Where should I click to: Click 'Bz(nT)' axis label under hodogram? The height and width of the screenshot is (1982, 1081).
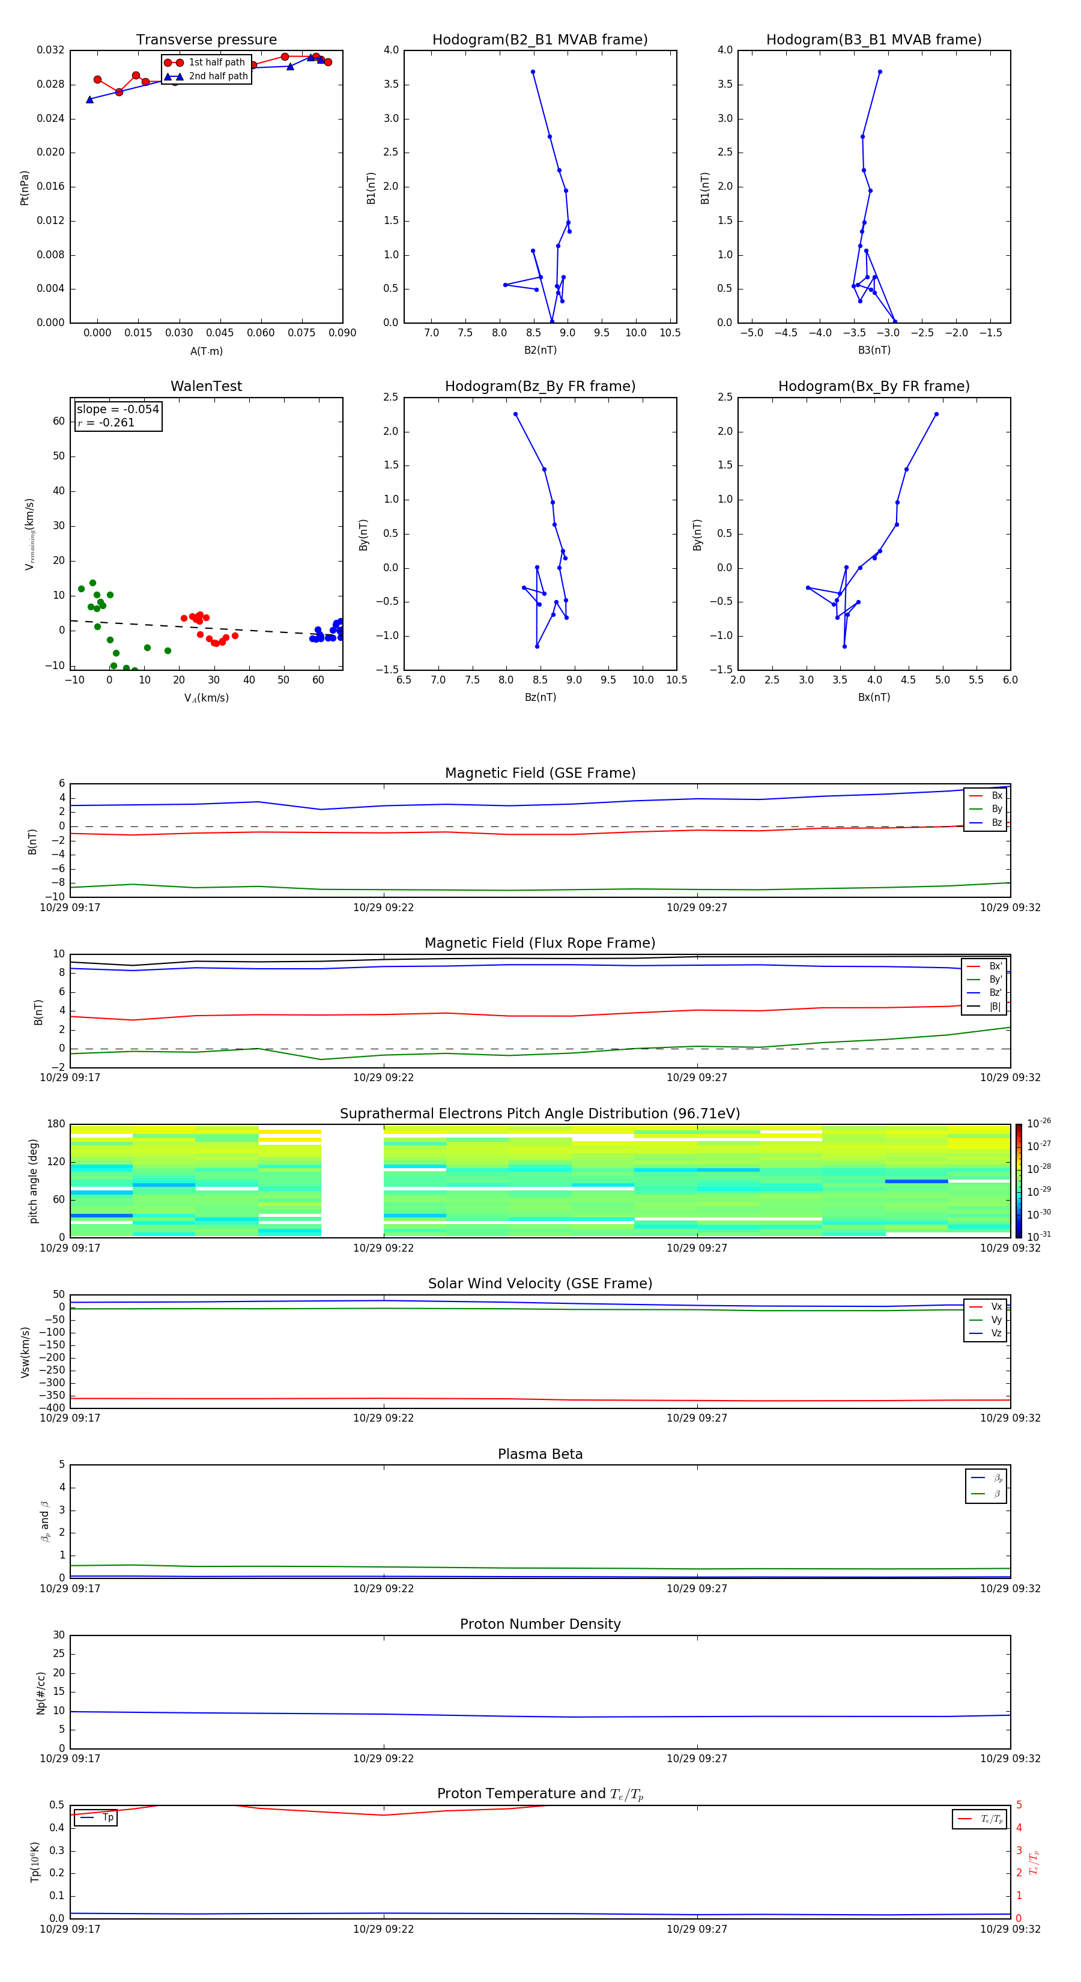click(x=540, y=697)
